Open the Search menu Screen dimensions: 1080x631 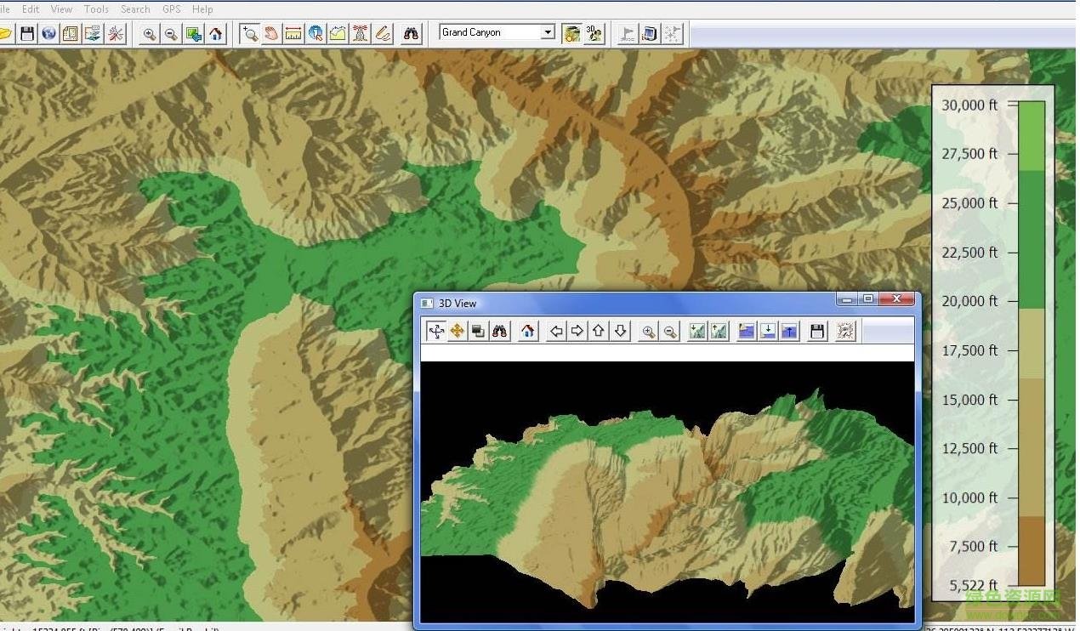135,9
